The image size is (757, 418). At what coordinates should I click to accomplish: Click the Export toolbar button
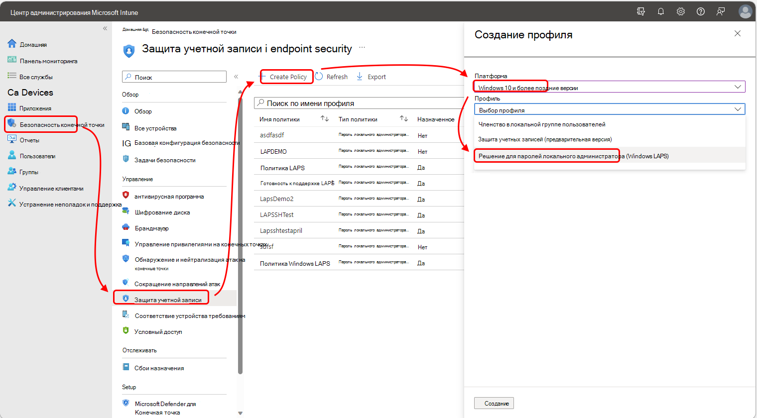click(372, 77)
